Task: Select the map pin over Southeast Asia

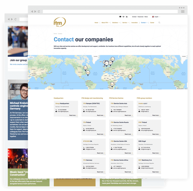Action: (x=130, y=77)
